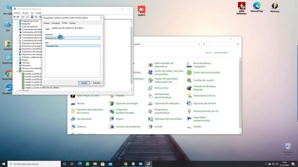This screenshot has height=167, width=298.
Task: Select the Detalles tab
Action: tap(65, 23)
